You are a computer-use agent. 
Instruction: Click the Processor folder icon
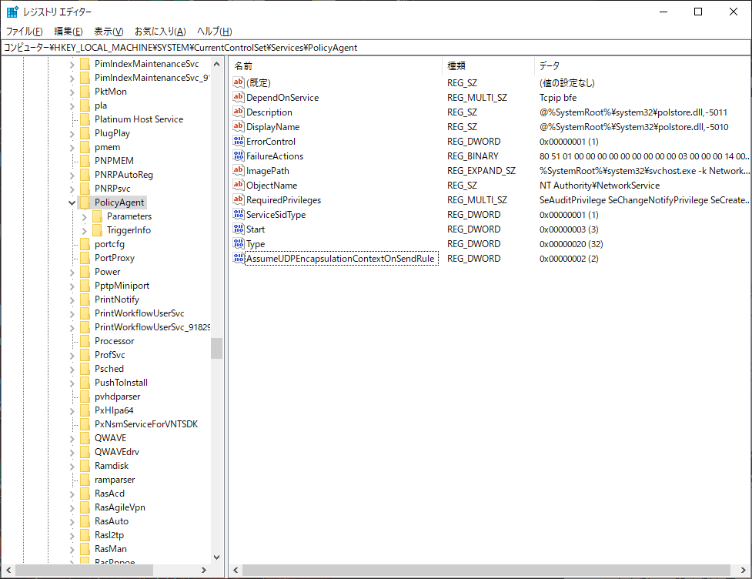(x=85, y=340)
